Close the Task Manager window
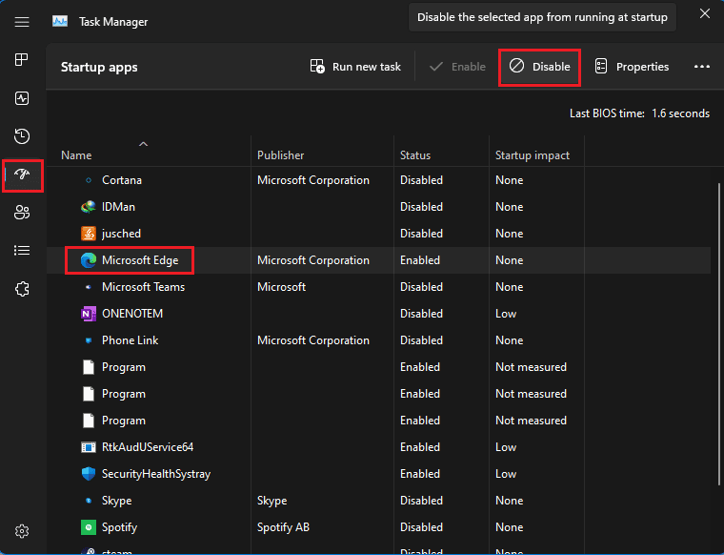Image resolution: width=724 pixels, height=555 pixels. [705, 13]
